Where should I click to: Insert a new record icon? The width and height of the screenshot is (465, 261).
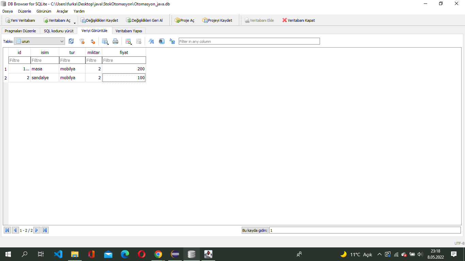pos(128,41)
